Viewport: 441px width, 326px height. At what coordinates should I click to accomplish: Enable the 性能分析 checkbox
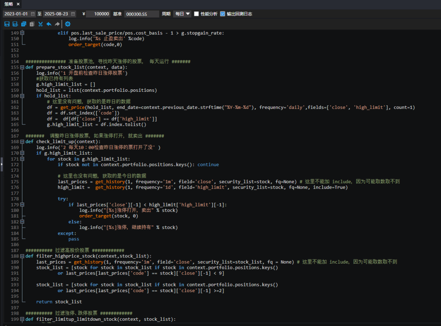pos(196,14)
